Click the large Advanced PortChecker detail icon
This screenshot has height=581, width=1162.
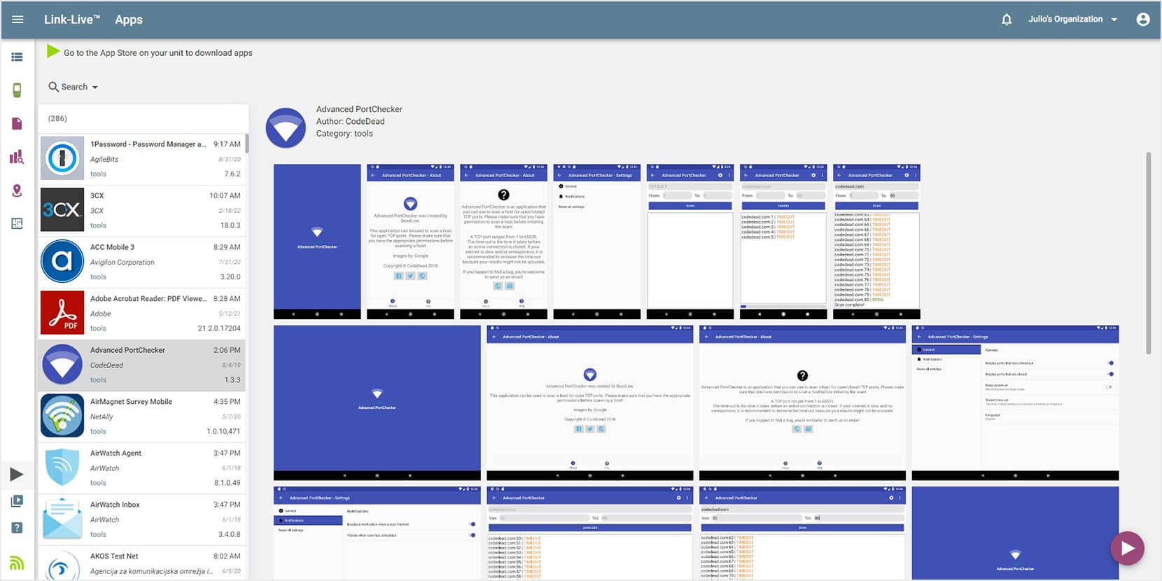(286, 127)
